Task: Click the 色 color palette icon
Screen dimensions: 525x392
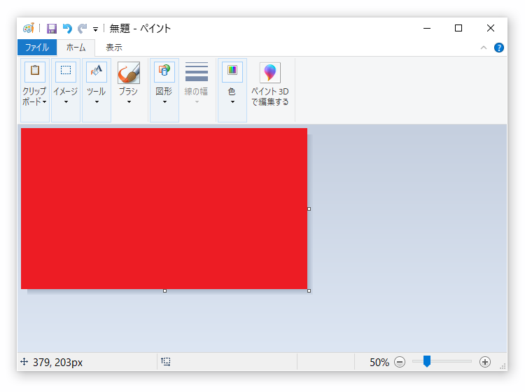Action: [232, 71]
